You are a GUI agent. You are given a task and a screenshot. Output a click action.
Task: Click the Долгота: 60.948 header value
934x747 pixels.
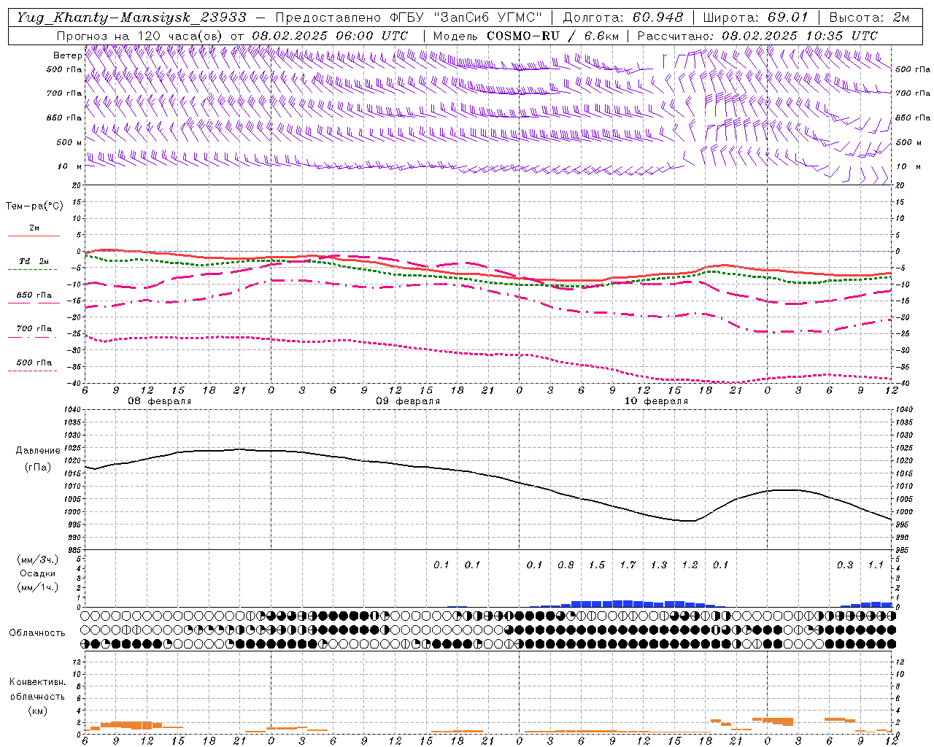[623, 18]
